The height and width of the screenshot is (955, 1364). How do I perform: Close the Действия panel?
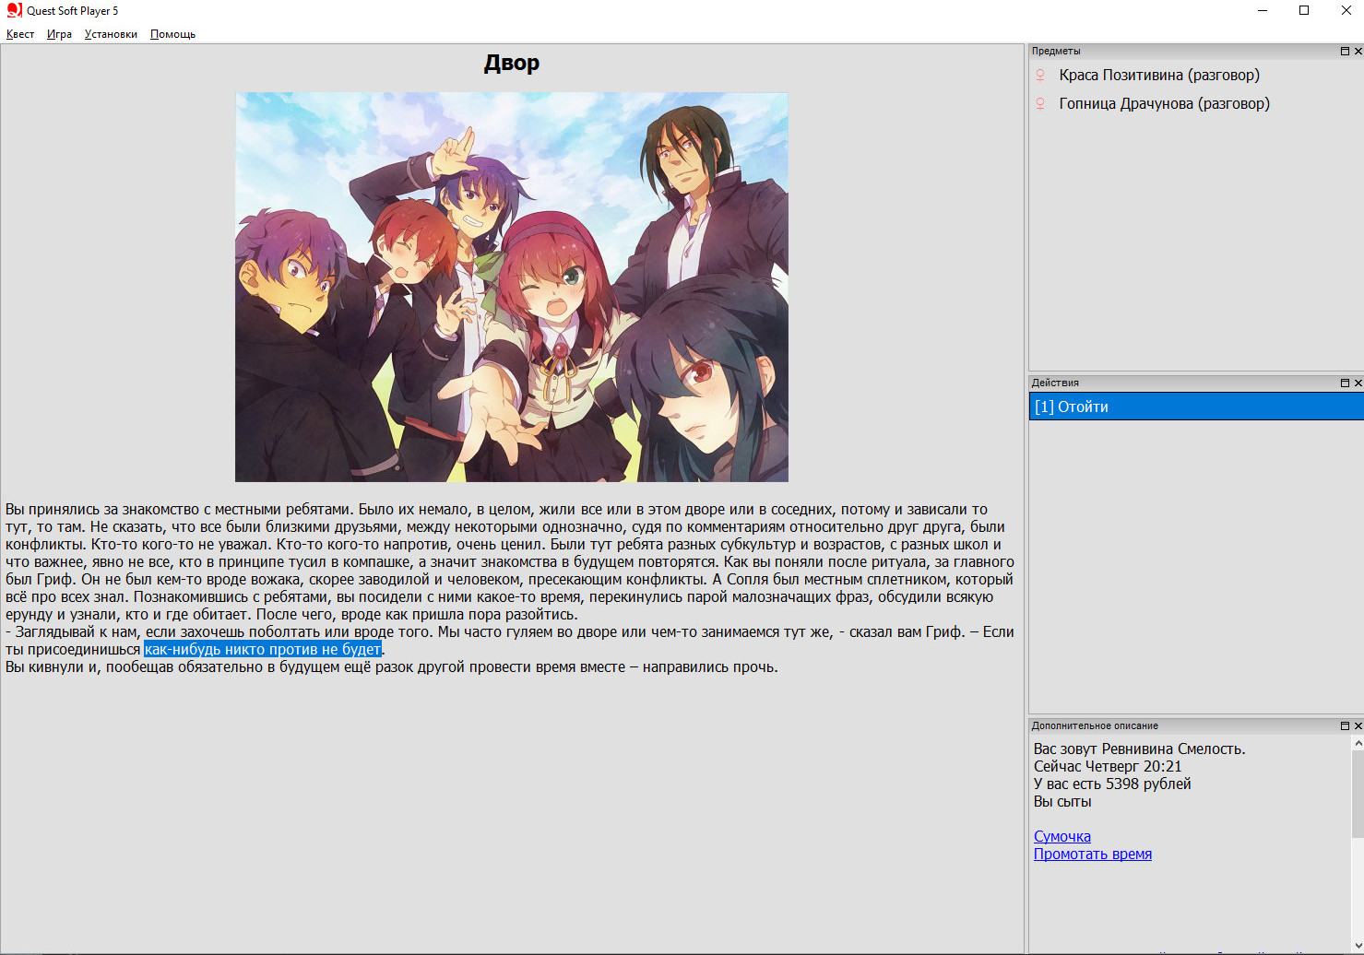[x=1358, y=383]
